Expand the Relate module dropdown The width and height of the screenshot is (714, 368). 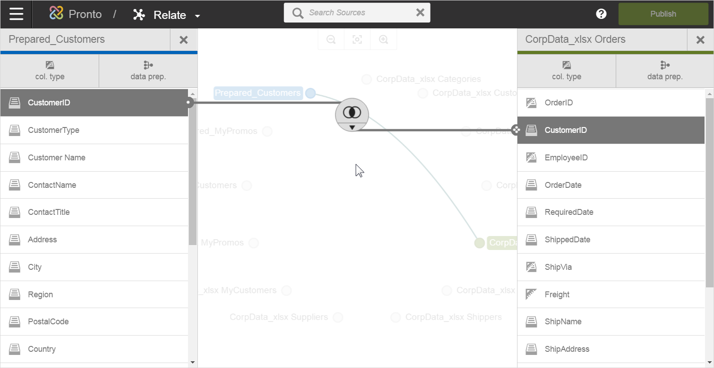197,16
